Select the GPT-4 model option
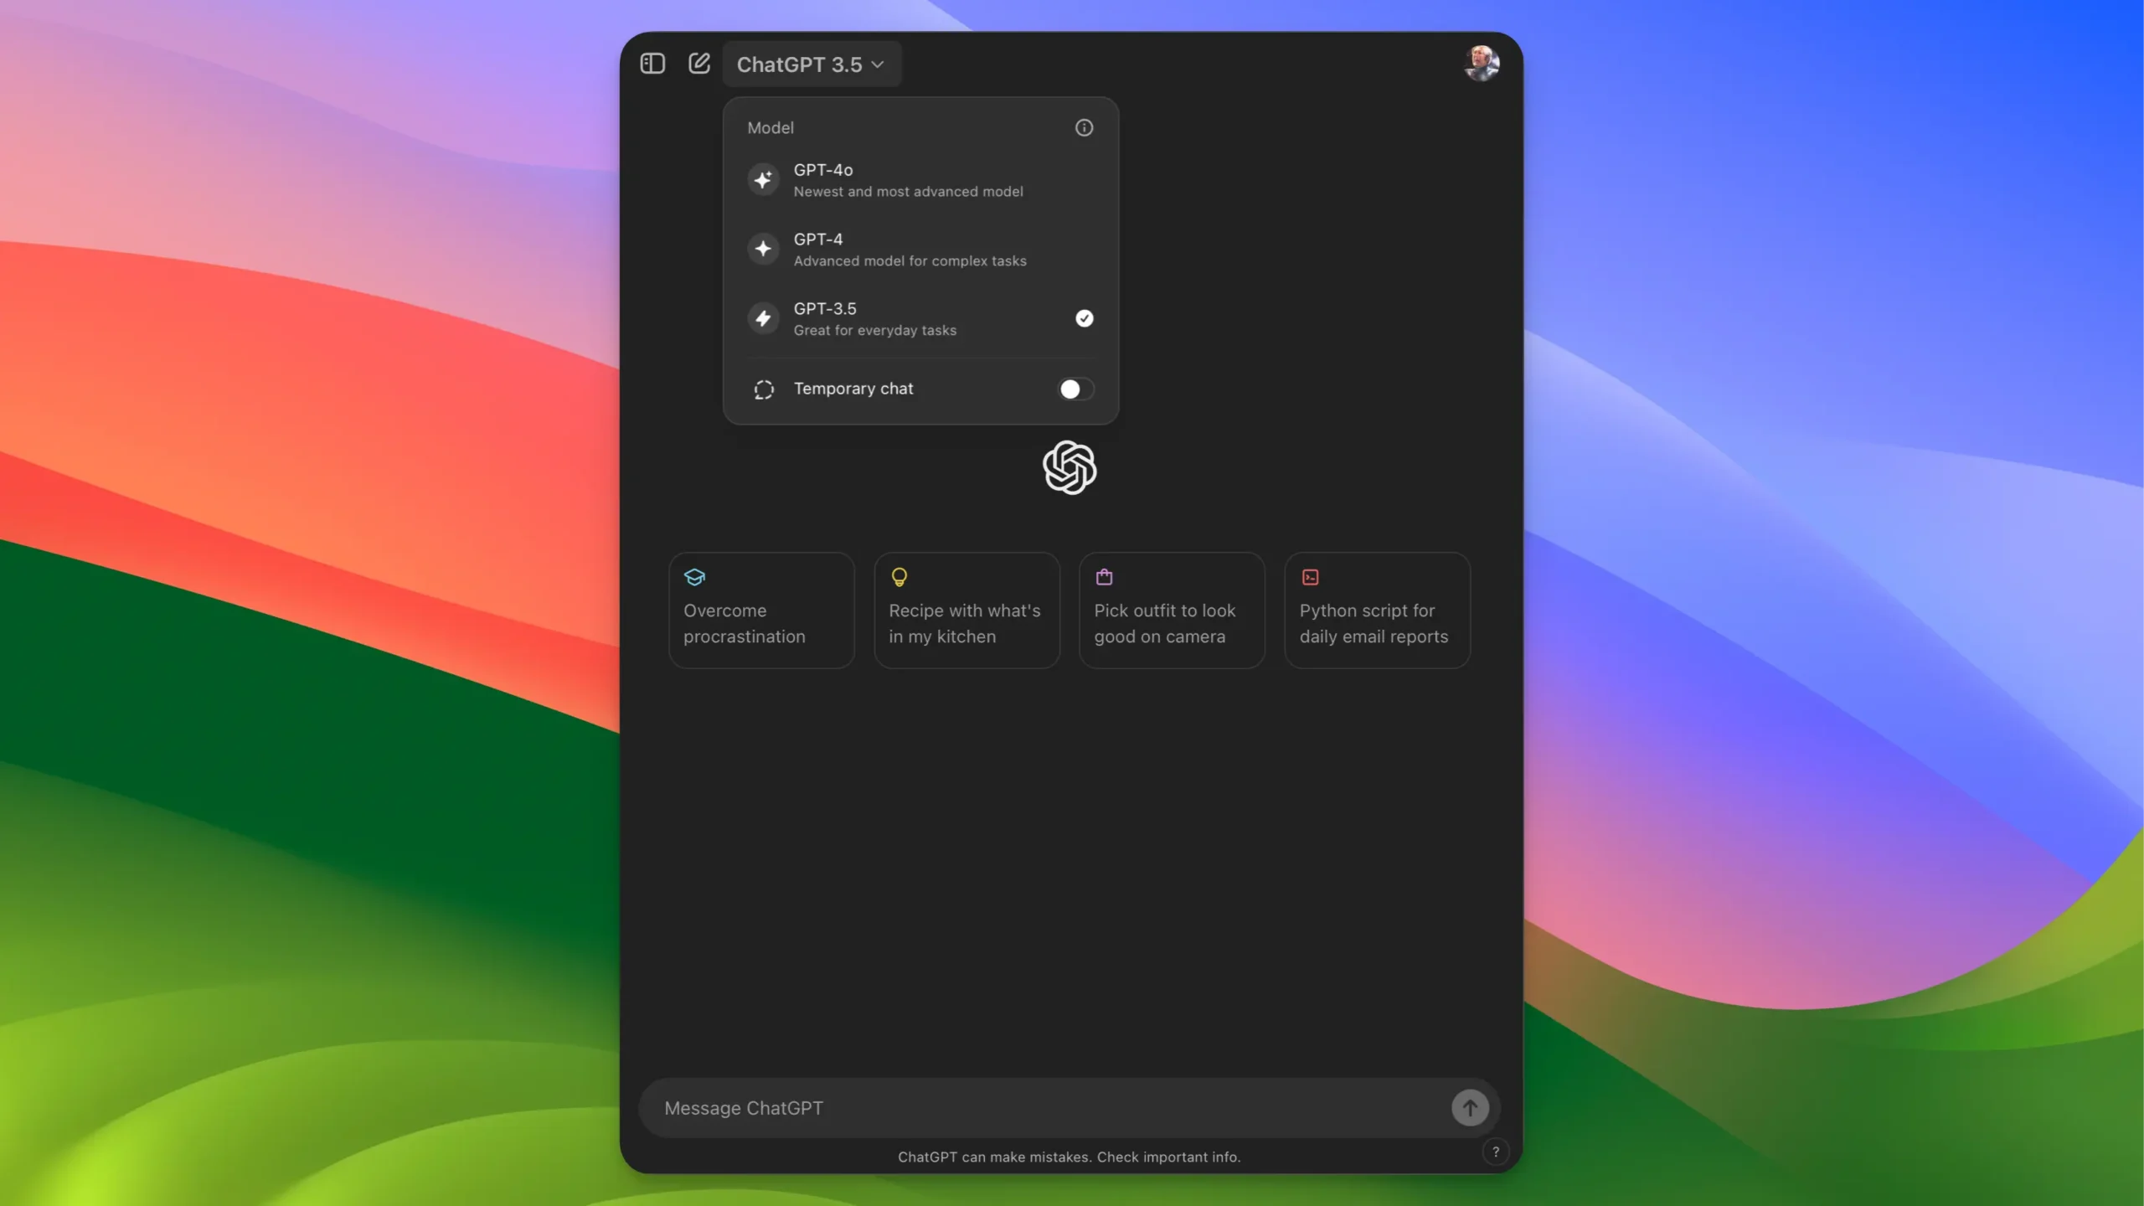Viewport: 2144px width, 1206px height. pos(910,250)
